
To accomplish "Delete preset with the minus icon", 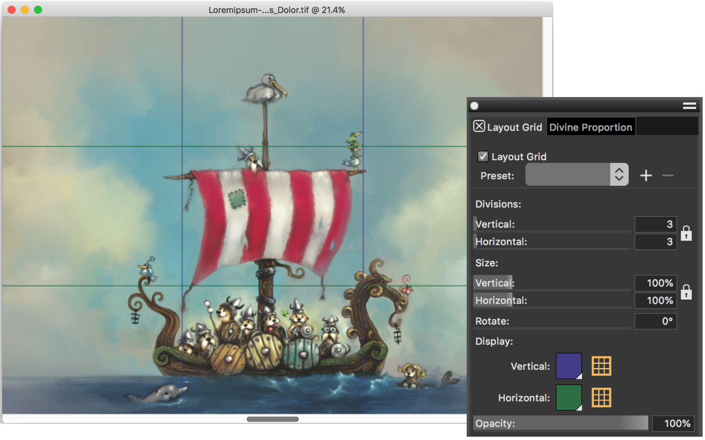I will 667,176.
